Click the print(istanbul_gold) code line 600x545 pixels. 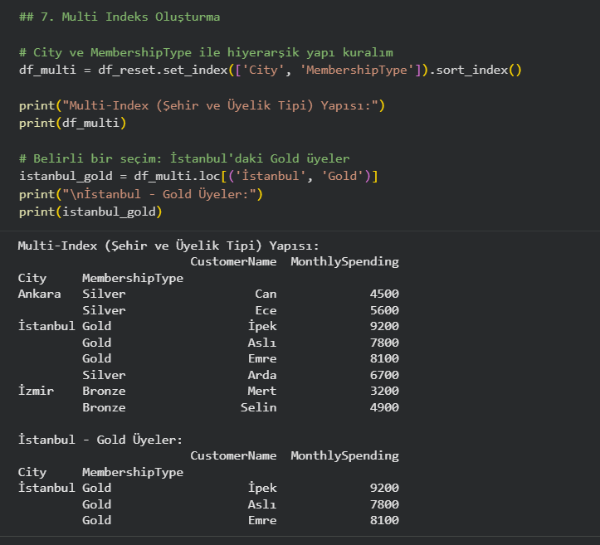90,212
